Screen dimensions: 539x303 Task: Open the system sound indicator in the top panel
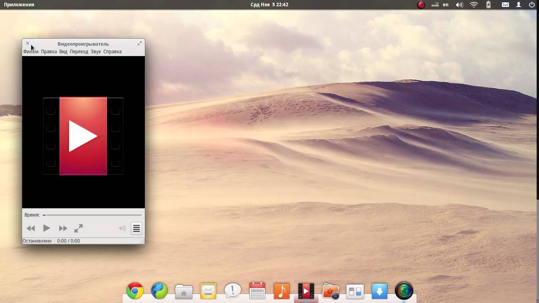459,5
